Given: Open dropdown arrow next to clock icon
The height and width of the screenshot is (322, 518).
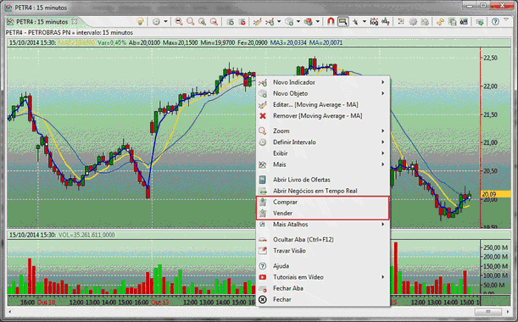Looking at the screenshot, I should (x=165, y=22).
